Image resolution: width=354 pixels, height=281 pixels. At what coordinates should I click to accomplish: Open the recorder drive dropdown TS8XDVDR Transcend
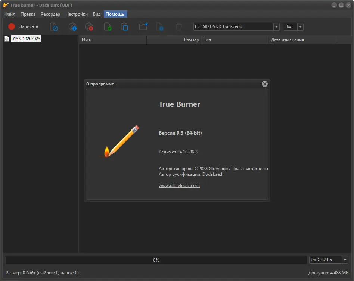(x=276, y=26)
